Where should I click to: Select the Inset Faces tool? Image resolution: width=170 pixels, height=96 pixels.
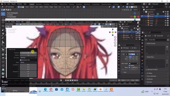point(3,54)
